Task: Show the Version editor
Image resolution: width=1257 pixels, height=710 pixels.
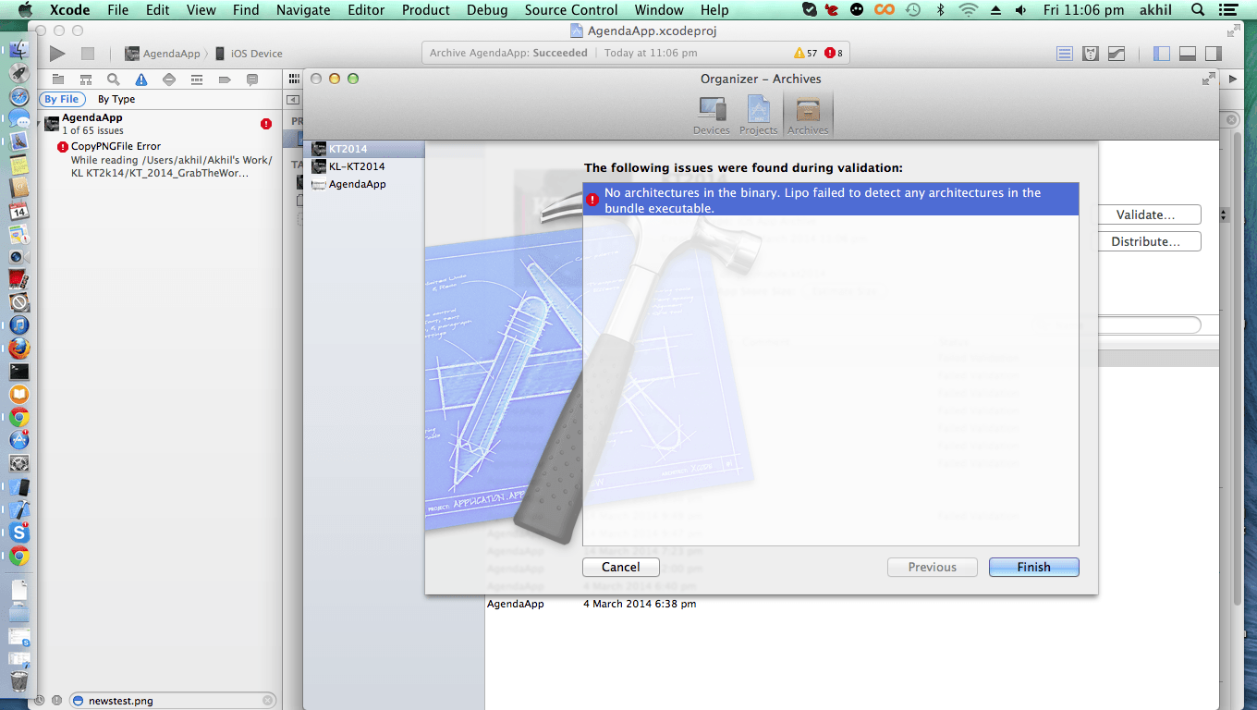Action: click(1117, 54)
